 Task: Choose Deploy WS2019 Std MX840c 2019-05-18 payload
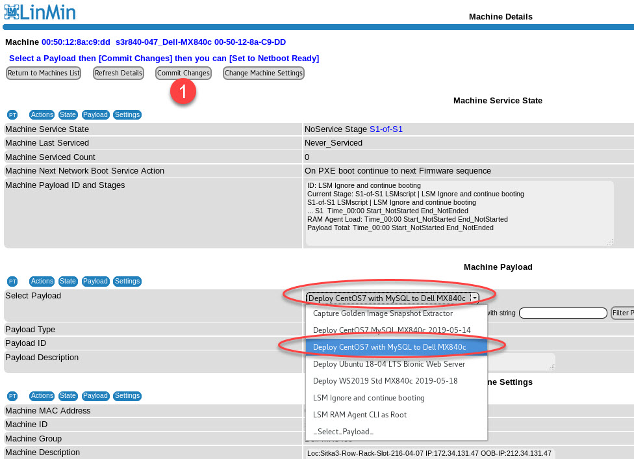385,381
